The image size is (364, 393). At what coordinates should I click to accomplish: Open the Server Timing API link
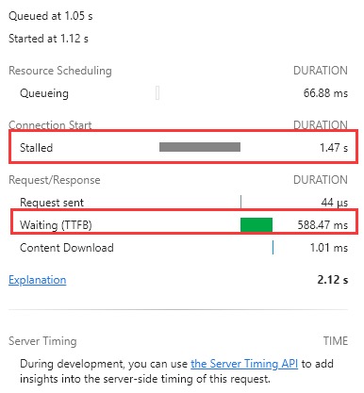click(x=244, y=364)
